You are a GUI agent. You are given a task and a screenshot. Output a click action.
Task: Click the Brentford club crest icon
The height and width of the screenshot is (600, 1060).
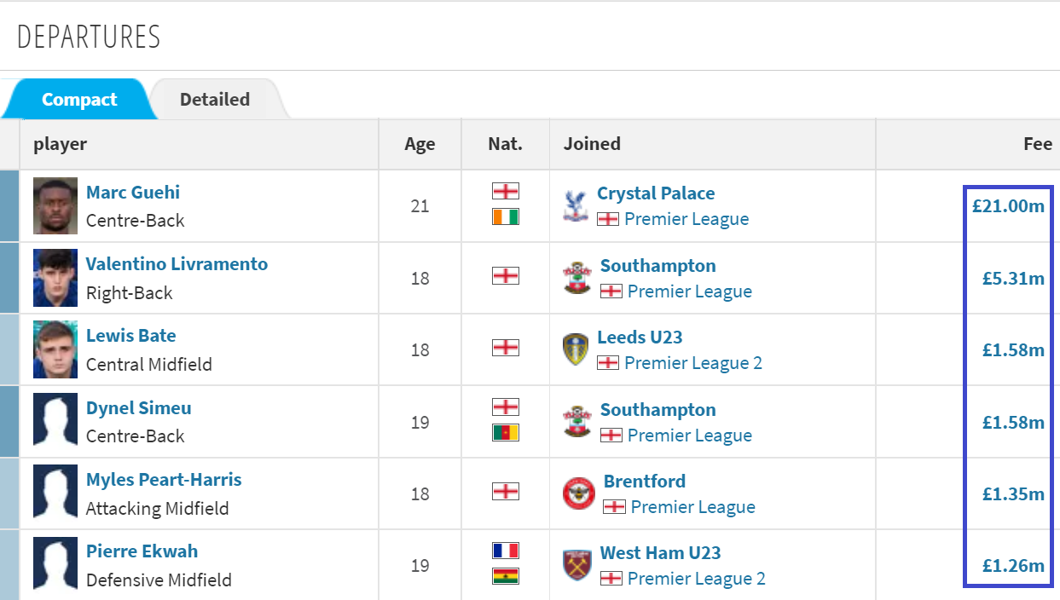[579, 493]
